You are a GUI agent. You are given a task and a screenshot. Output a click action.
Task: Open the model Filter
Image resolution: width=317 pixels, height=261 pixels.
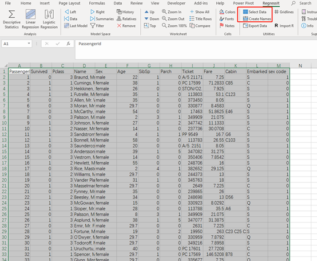(x=97, y=26)
